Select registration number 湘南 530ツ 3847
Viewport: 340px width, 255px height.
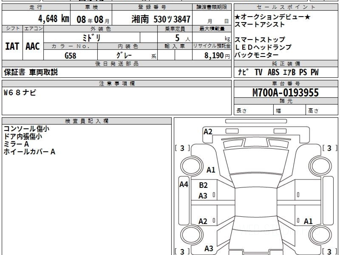(161, 19)
